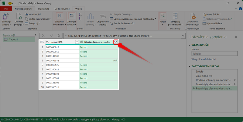Open the Zarządzaj query dropdown
Screen dimensions: 243x122
(x=32, y=23)
